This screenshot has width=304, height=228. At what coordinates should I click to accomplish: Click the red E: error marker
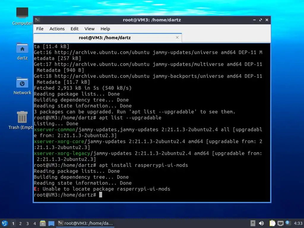37,189
